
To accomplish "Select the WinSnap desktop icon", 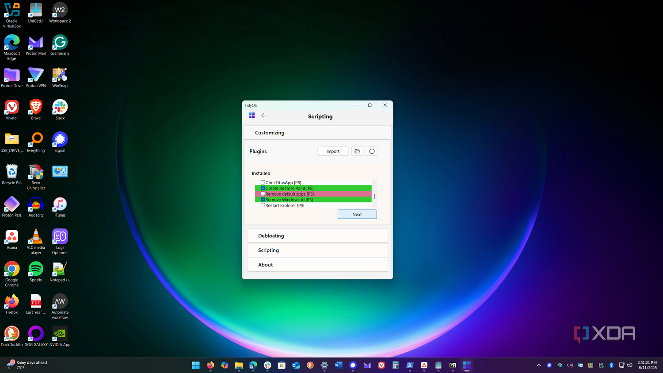I will 60,78.
